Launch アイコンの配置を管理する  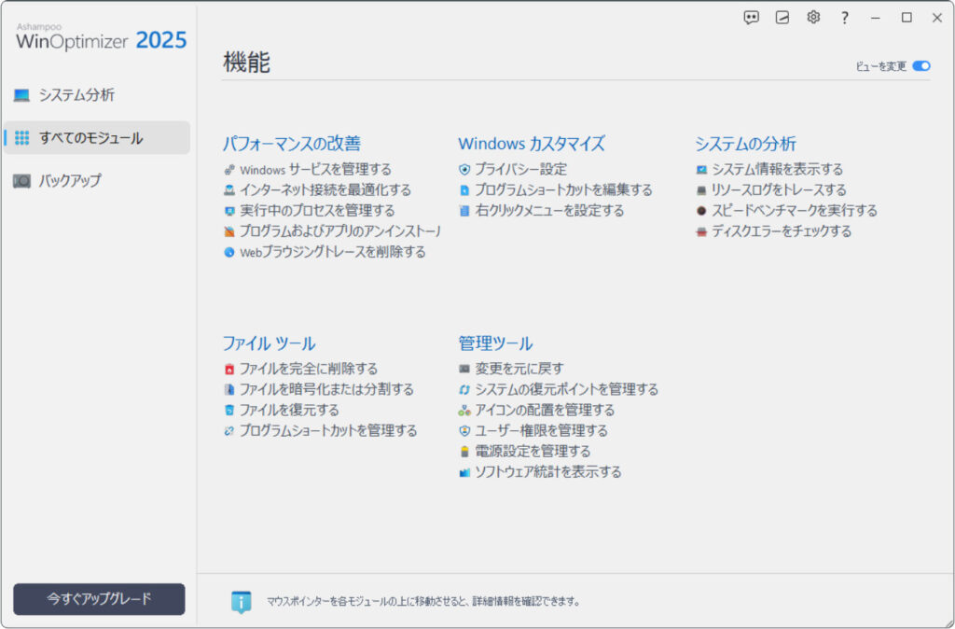545,411
